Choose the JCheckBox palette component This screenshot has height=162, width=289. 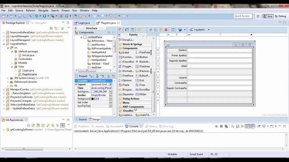coord(126,62)
